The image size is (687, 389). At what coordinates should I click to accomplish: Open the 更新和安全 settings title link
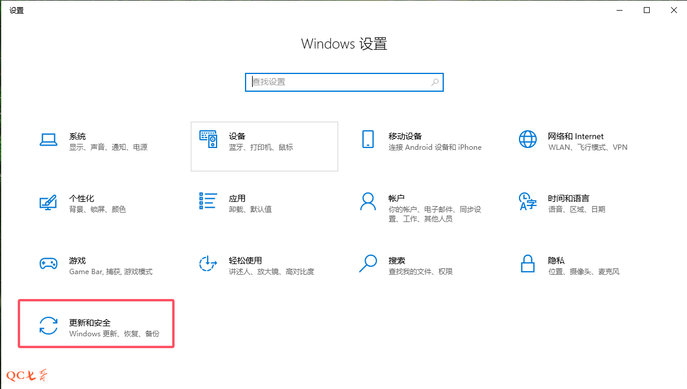90,323
